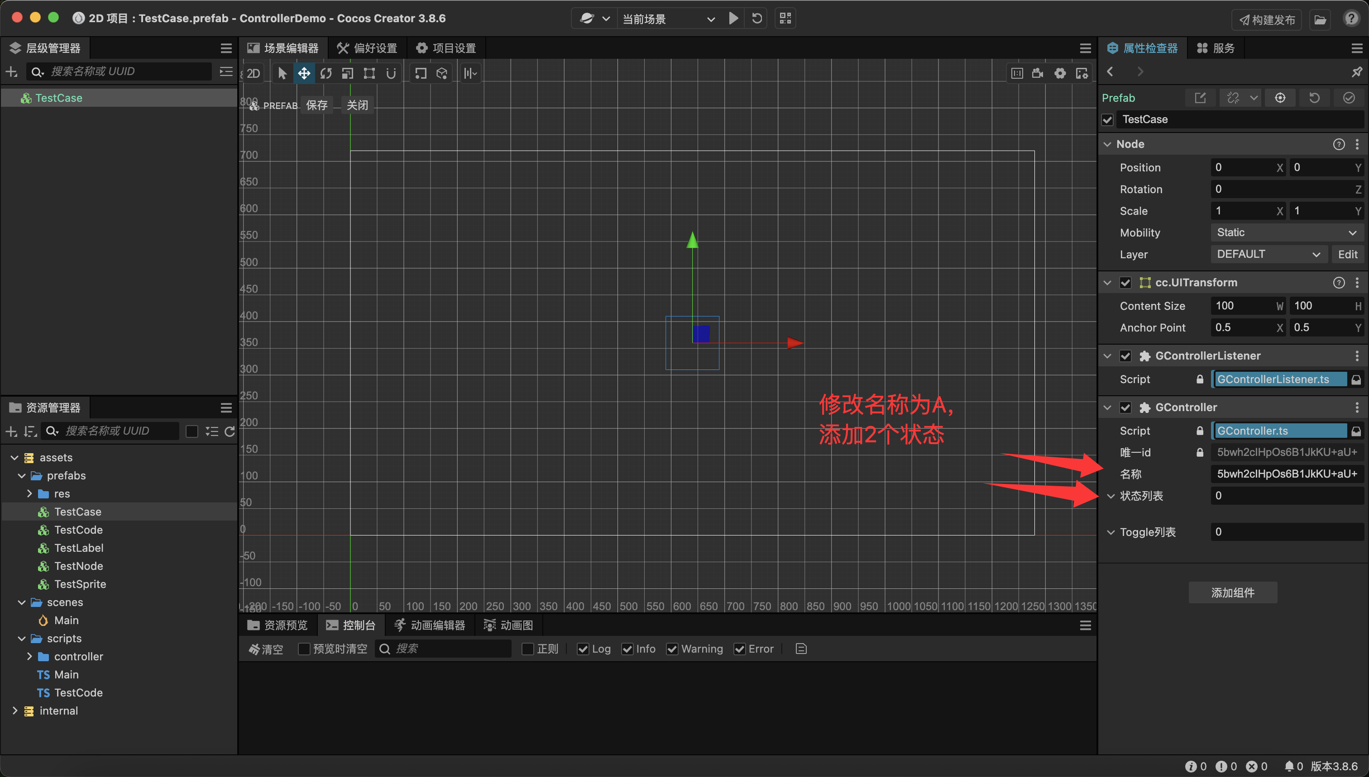Expand the res folder
1369x777 pixels.
coord(29,493)
